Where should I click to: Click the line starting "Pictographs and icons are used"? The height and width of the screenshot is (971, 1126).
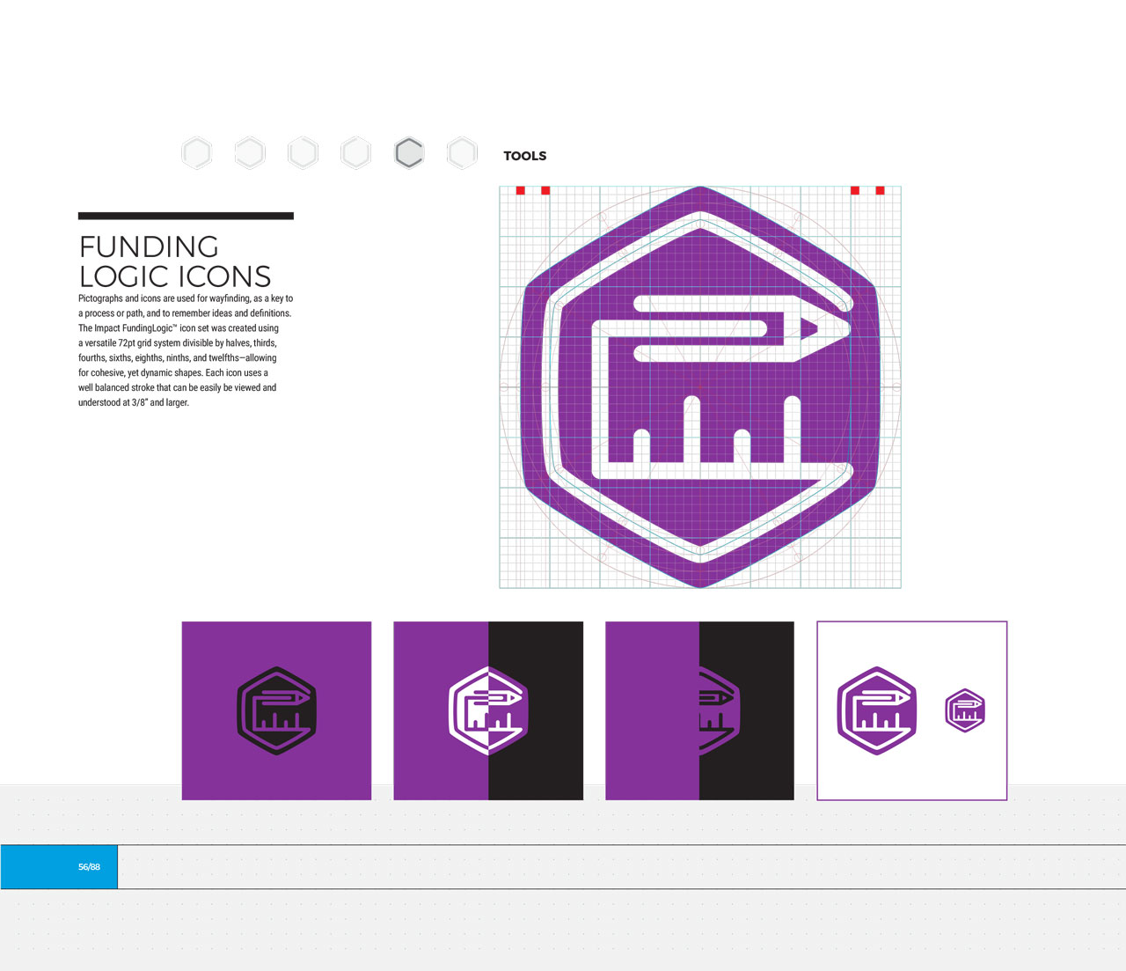(186, 298)
